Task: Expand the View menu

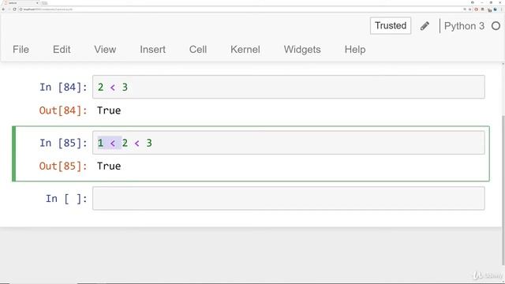Action: 105,50
